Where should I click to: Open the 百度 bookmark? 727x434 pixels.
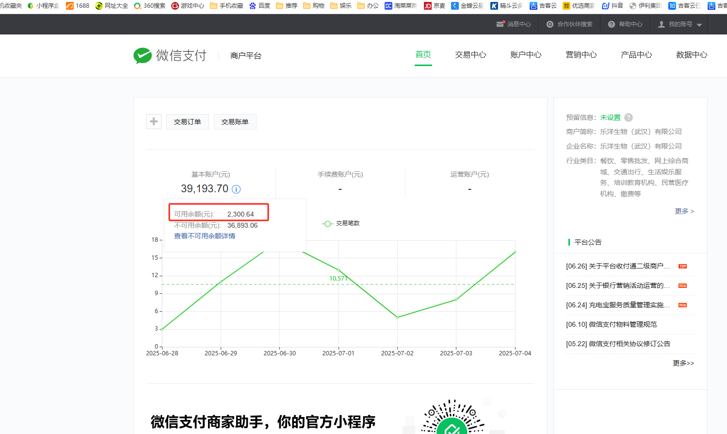[x=259, y=6]
